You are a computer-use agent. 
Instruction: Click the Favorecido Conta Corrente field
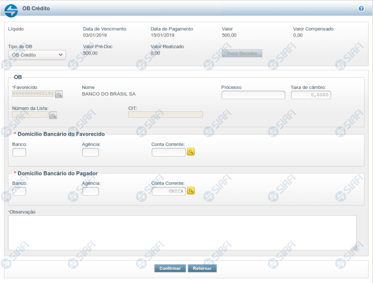click(168, 152)
